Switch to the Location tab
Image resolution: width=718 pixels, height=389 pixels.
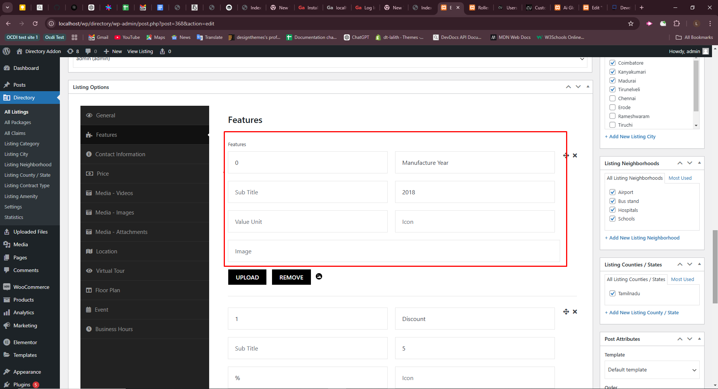coord(145,251)
